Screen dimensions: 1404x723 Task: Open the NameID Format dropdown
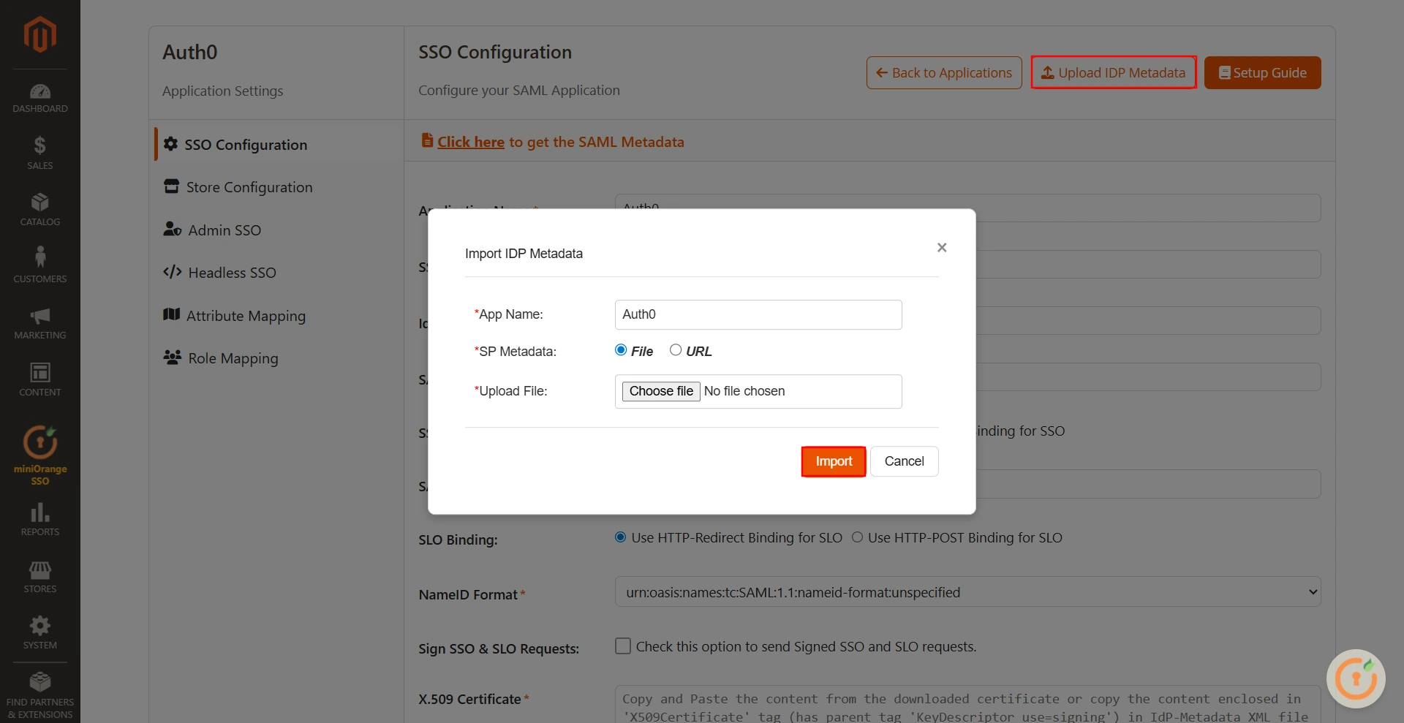coord(967,591)
